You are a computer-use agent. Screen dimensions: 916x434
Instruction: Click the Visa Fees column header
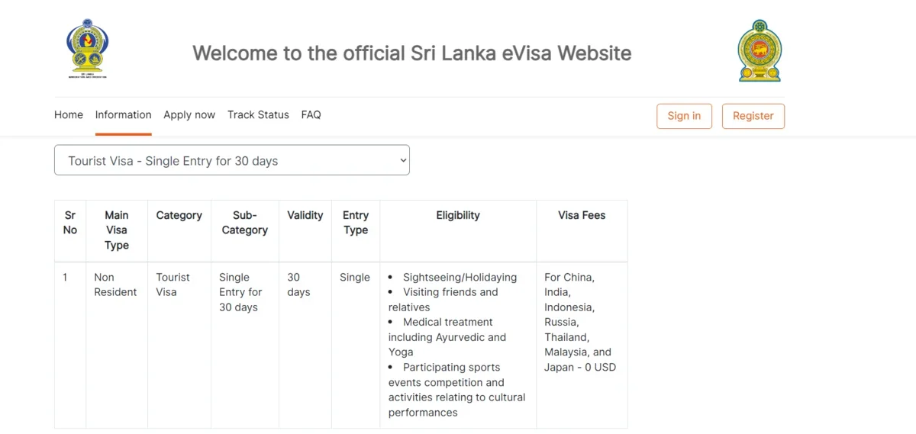pos(582,215)
